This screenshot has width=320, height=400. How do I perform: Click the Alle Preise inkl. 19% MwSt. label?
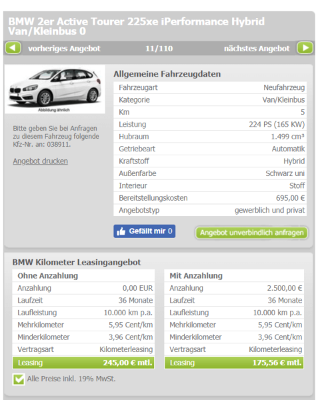tap(71, 379)
